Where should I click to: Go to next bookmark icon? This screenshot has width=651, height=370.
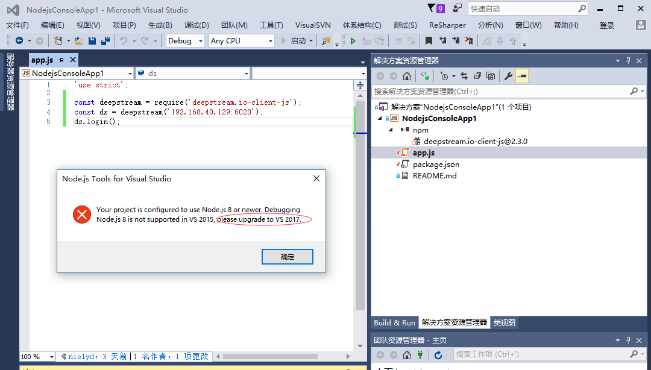click(456, 41)
